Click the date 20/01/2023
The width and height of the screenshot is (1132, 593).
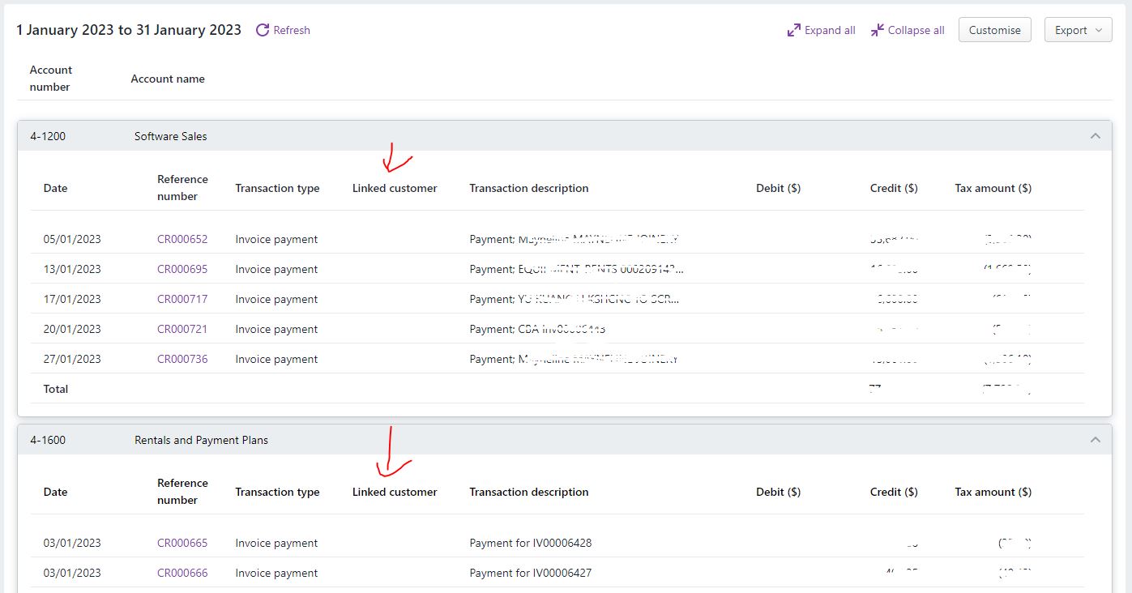click(x=72, y=329)
